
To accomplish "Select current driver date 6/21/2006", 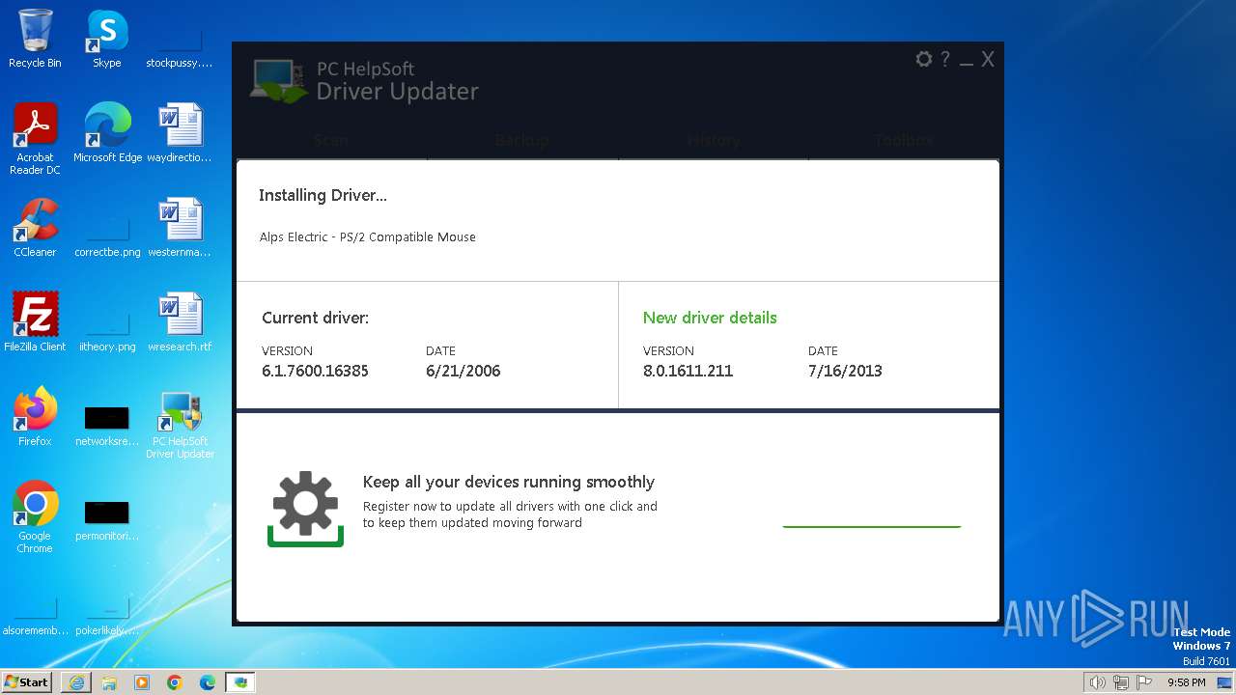I will 463,371.
